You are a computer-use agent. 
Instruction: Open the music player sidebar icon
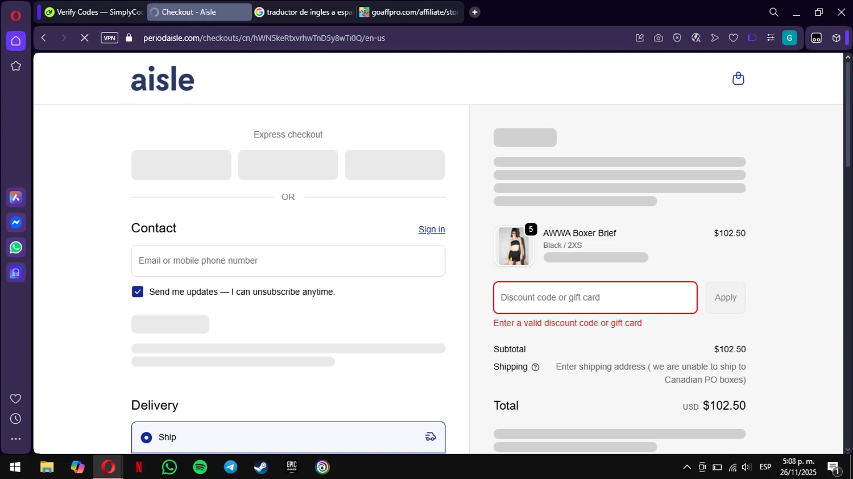(x=16, y=273)
